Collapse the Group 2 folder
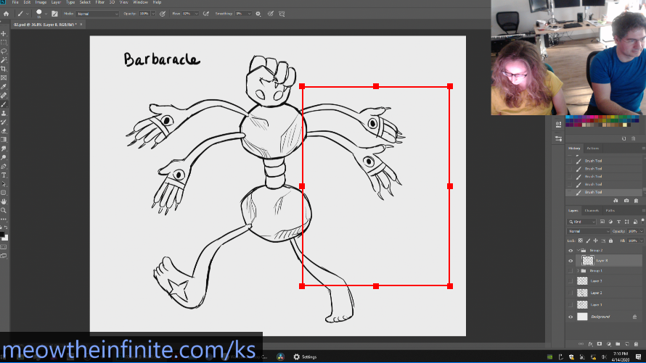Image resolution: width=646 pixels, height=363 pixels. tap(578, 251)
